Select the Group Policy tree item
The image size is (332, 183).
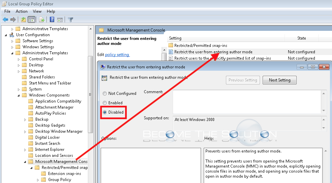(x=60, y=180)
